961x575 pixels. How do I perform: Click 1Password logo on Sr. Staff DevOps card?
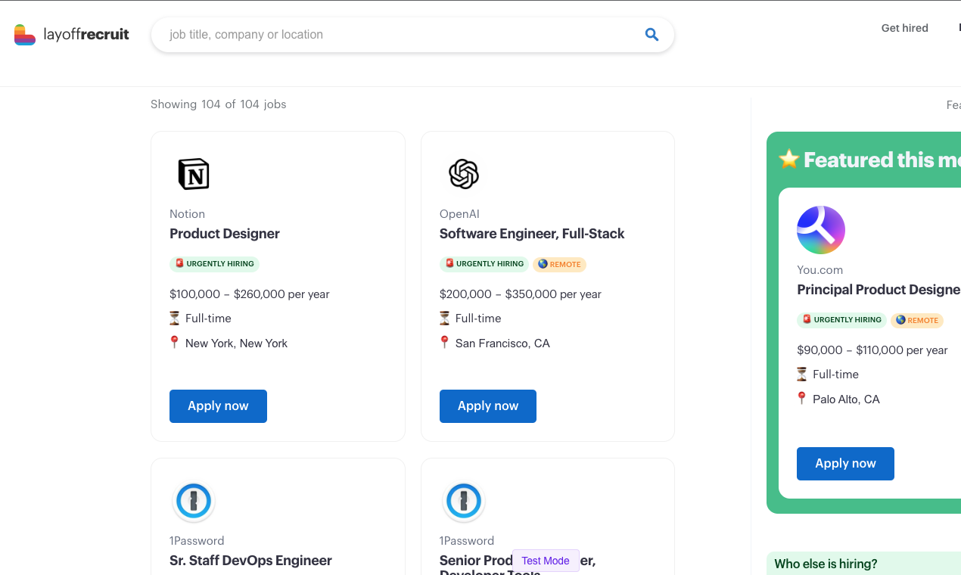(x=194, y=501)
